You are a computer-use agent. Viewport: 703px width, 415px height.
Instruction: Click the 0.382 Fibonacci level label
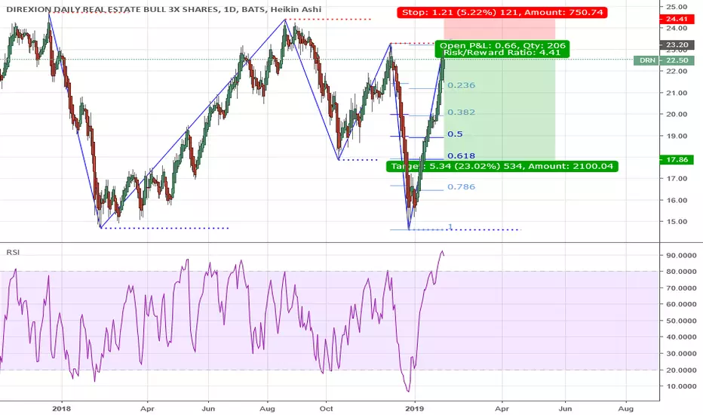[461, 112]
